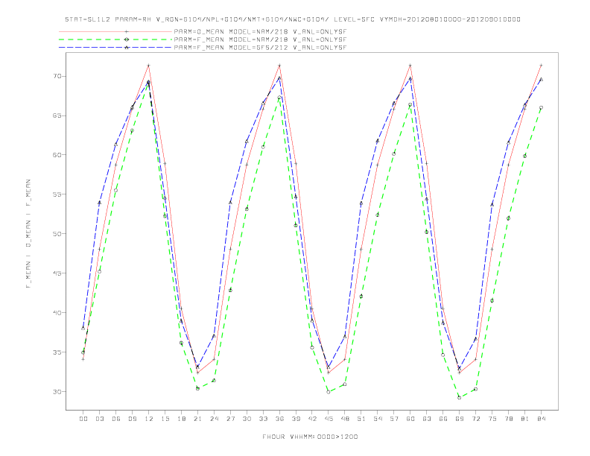This screenshot has height=456, width=590.
Task: Click the chart title starting with STAT=SL1L2
Action: [x=293, y=19]
